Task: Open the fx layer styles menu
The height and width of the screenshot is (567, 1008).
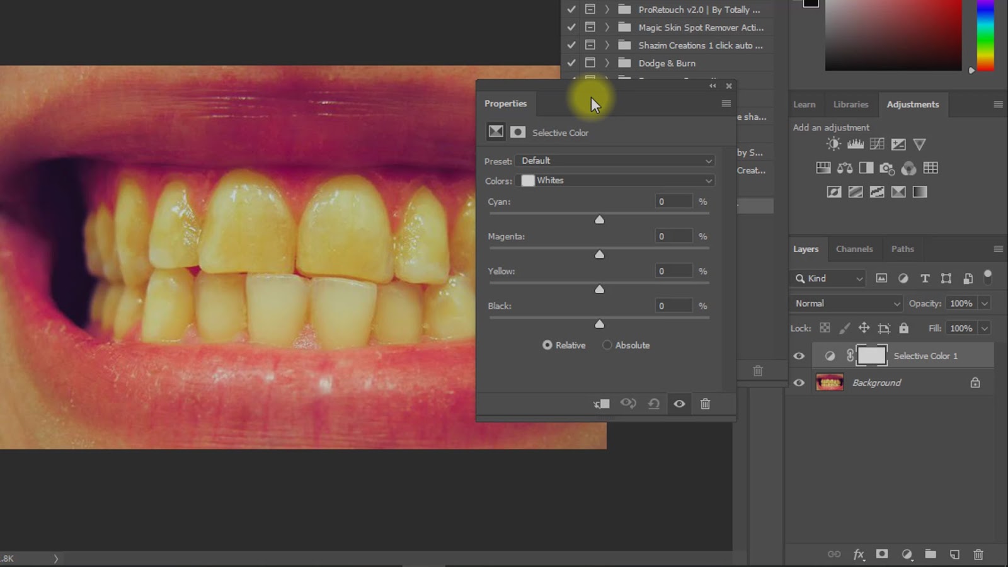Action: coord(858,555)
